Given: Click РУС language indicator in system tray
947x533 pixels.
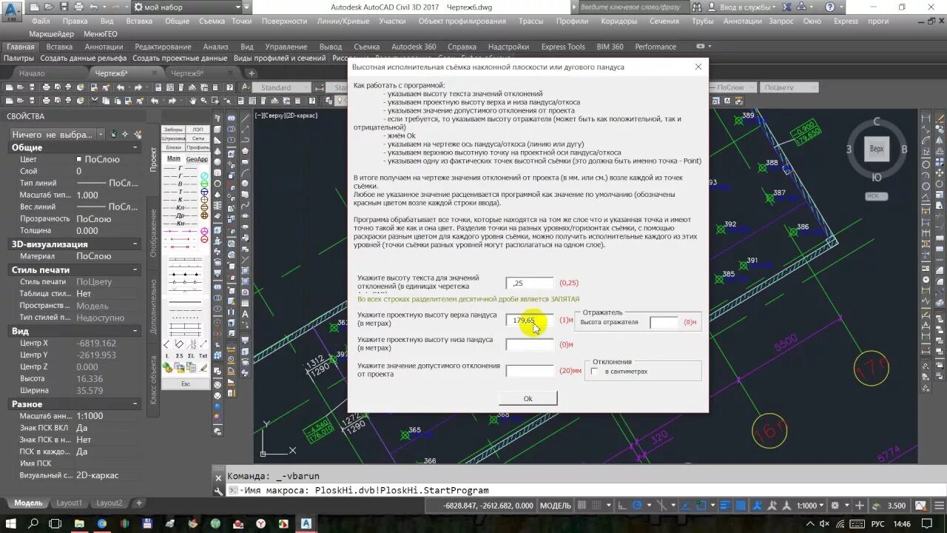Looking at the screenshot, I should [877, 523].
